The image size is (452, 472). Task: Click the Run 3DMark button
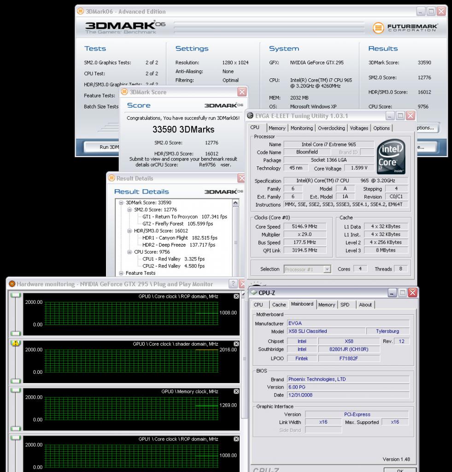(x=101, y=147)
